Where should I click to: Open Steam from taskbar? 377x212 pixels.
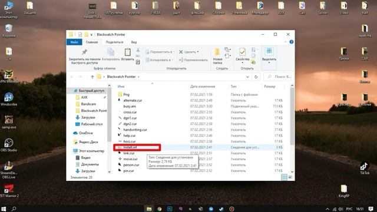(221, 209)
